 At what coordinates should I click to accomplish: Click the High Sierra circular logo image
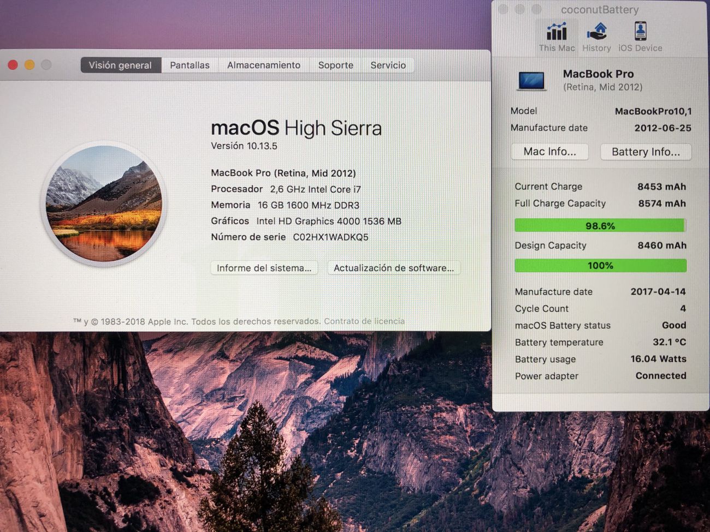104,204
